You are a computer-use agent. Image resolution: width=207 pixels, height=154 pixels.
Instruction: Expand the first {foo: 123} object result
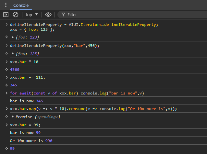13,37
